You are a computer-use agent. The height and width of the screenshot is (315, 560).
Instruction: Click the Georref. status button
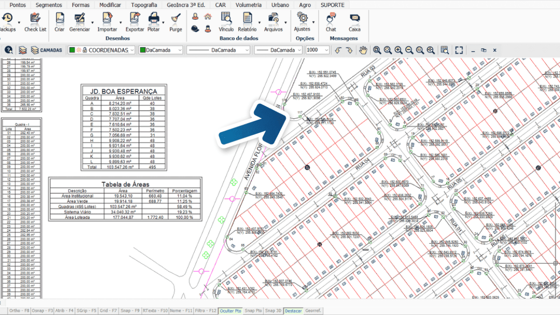click(x=313, y=311)
